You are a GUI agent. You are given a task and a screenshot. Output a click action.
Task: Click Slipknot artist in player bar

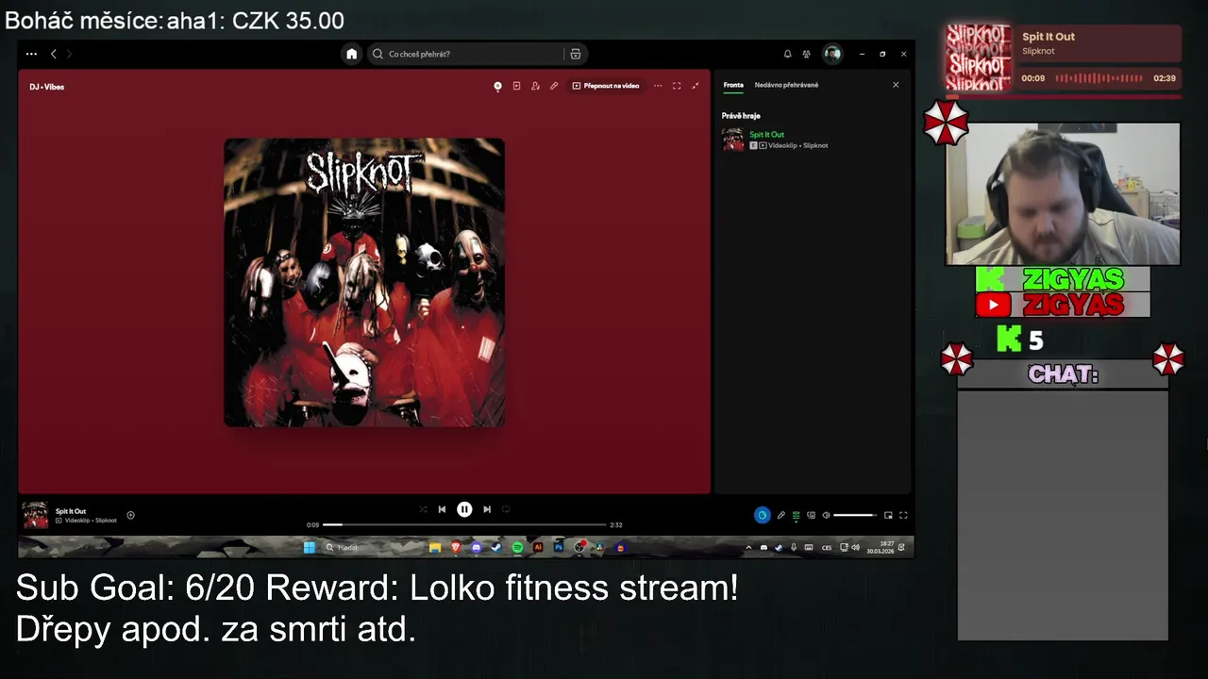(x=106, y=521)
